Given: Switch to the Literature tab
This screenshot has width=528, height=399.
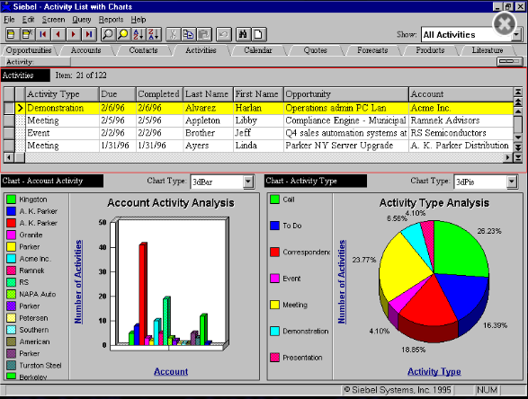Looking at the screenshot, I should (x=488, y=50).
